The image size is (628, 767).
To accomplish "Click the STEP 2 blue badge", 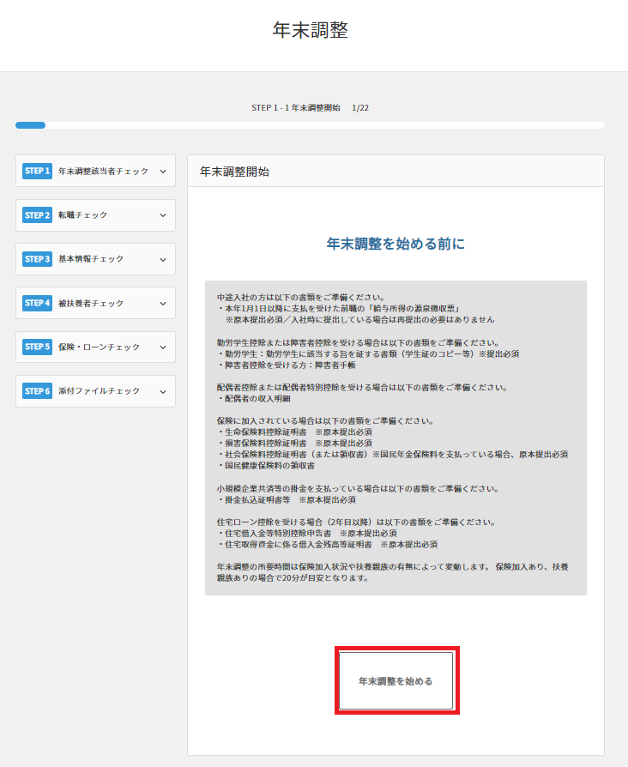I will [38, 215].
